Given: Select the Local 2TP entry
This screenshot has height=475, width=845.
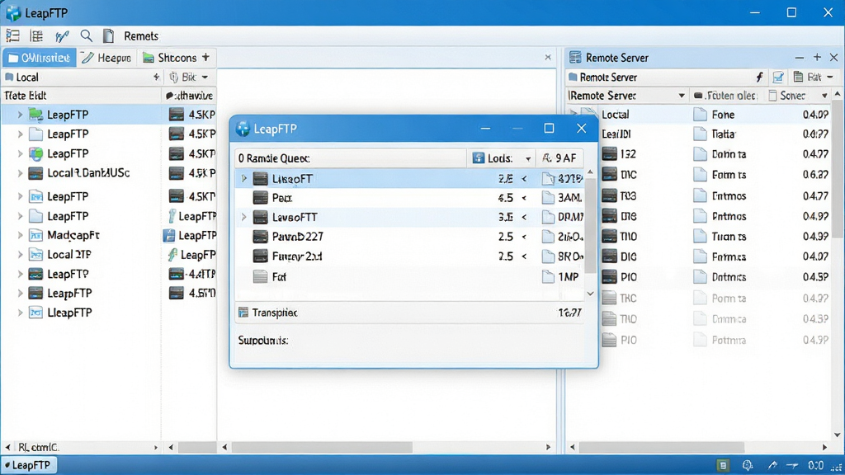Looking at the screenshot, I should 69,254.
